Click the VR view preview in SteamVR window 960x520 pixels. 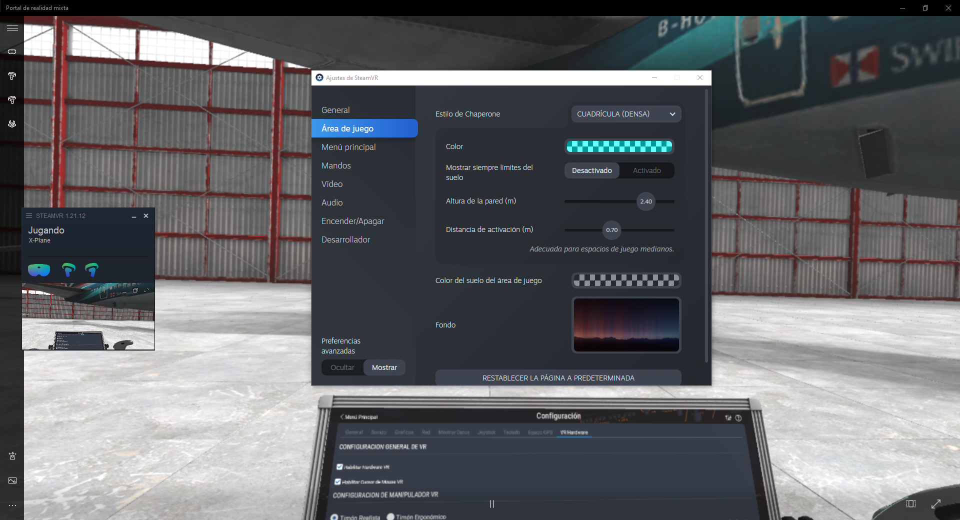pyautogui.click(x=88, y=316)
